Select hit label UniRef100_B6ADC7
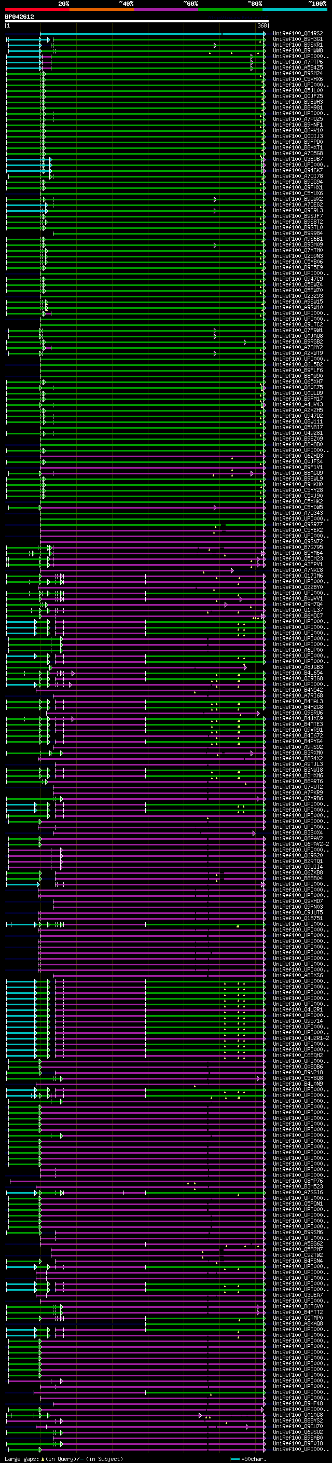The image size is (332, 1463). [x=298, y=616]
